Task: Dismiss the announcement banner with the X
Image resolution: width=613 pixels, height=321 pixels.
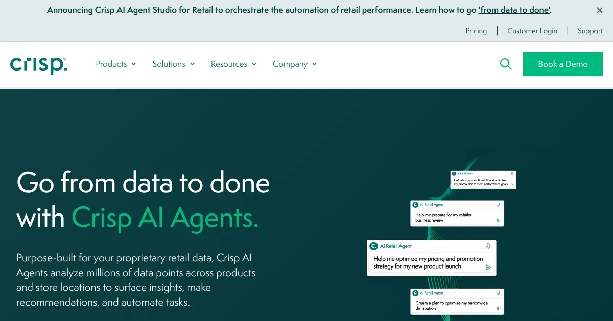Action: (x=600, y=10)
